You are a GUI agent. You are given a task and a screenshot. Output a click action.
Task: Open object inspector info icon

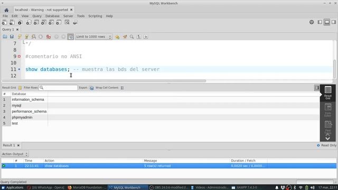click(x=20, y=22)
